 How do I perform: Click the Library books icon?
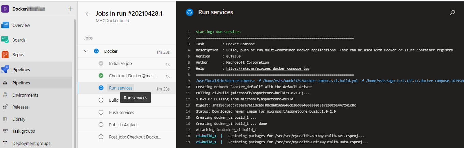click(5, 119)
